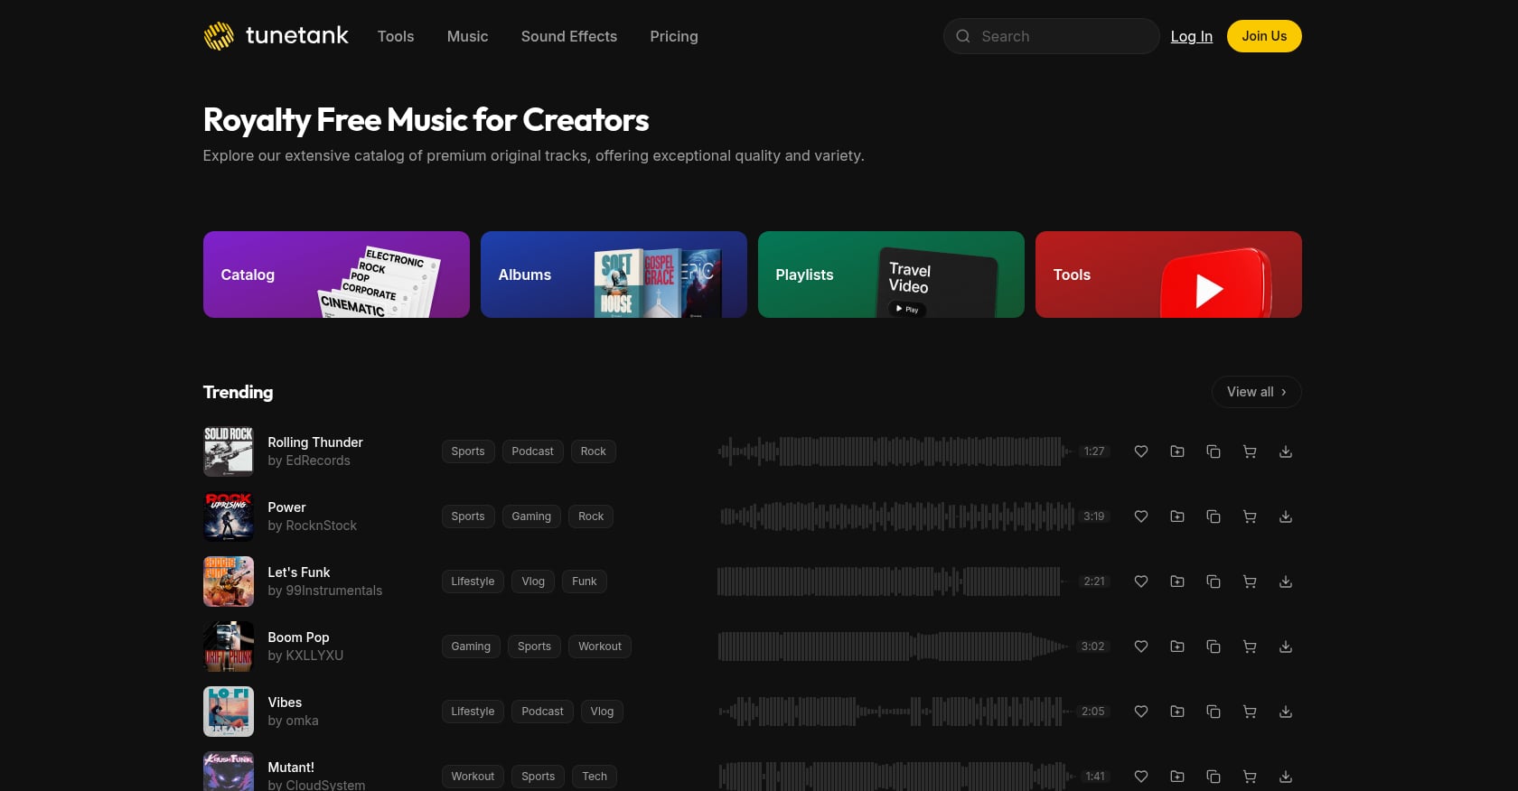Add Mutant! to a playlist folder
Image resolution: width=1518 pixels, height=791 pixels.
[1177, 777]
